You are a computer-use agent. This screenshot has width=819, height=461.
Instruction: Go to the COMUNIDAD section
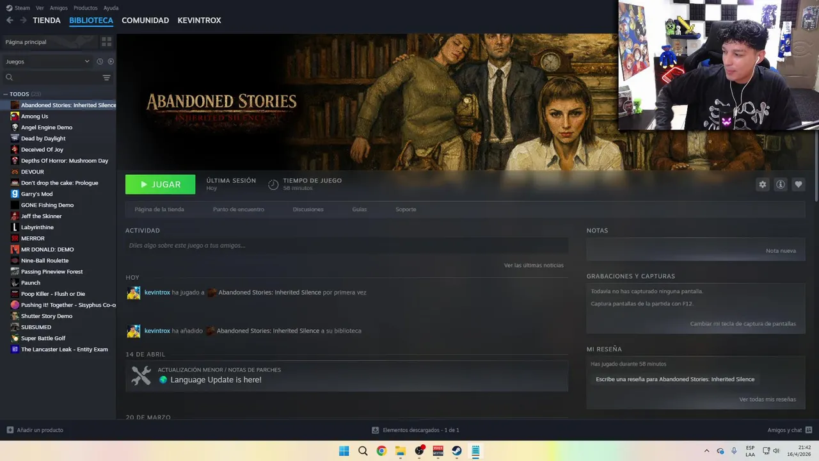145,20
